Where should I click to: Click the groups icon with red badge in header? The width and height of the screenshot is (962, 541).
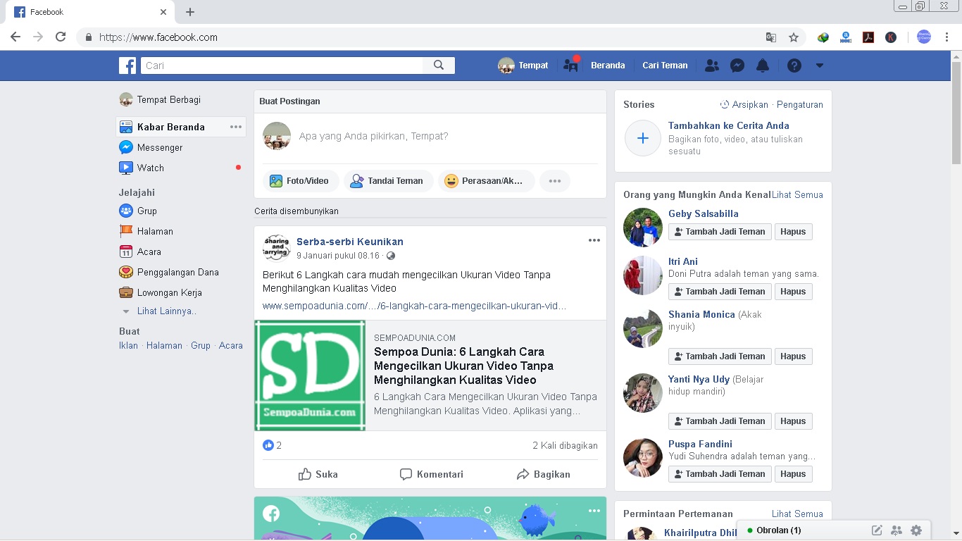point(571,65)
